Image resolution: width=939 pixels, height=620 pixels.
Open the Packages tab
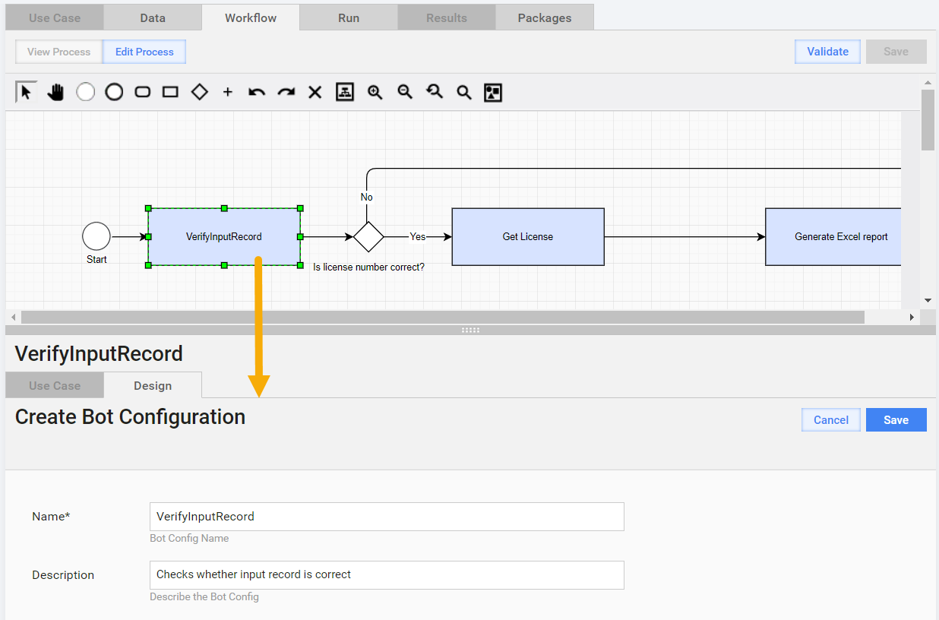[x=545, y=17]
